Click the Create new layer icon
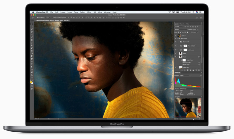Screen dimensions: 234x139 click(x=196, y=70)
